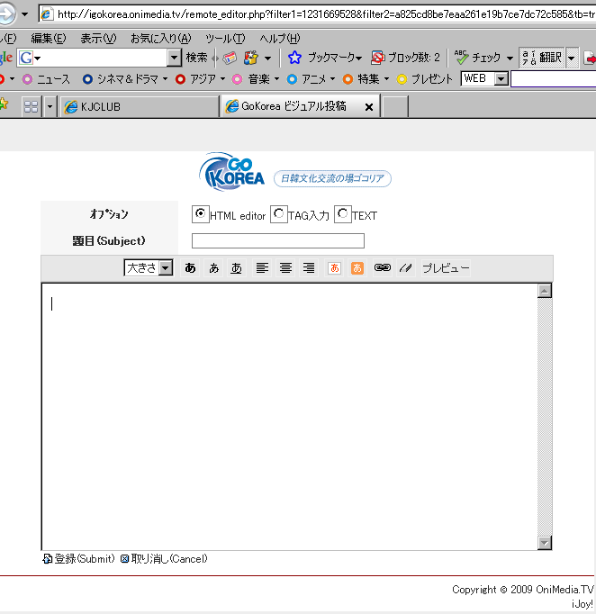The width and height of the screenshot is (596, 614).
Task: Toggle bold text formatting in editor
Action: point(190,268)
